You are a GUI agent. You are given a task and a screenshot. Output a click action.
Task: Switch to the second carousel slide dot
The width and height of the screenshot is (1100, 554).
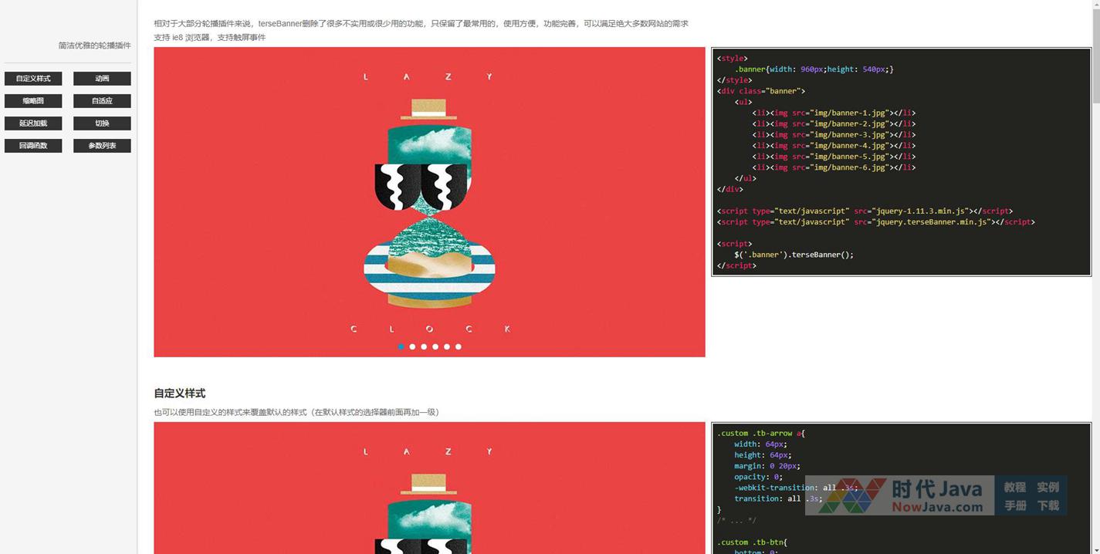coord(412,347)
